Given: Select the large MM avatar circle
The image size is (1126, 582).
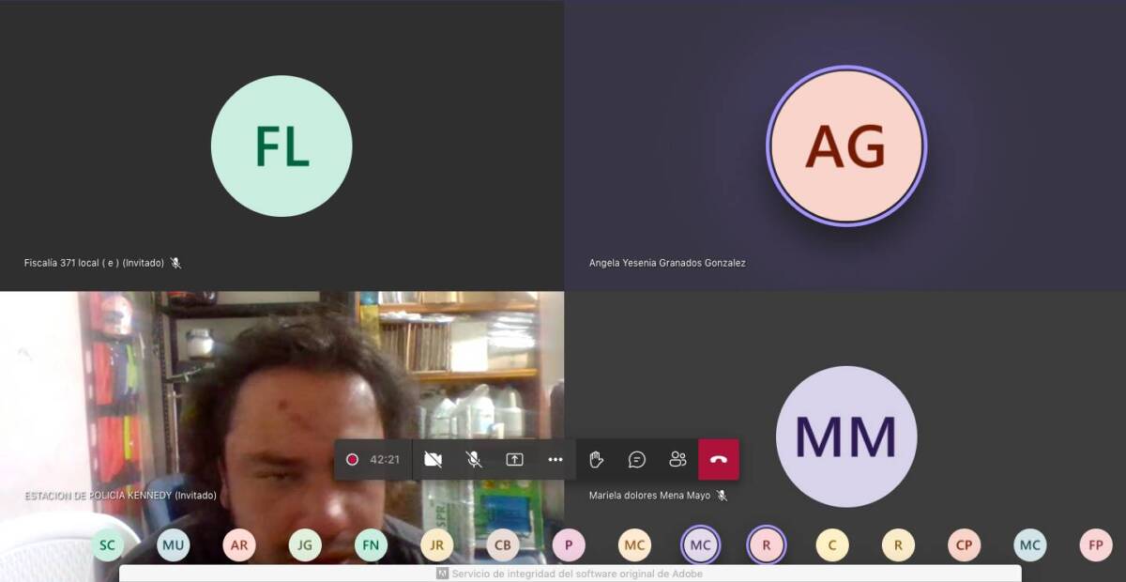Looking at the screenshot, I should click(x=846, y=436).
